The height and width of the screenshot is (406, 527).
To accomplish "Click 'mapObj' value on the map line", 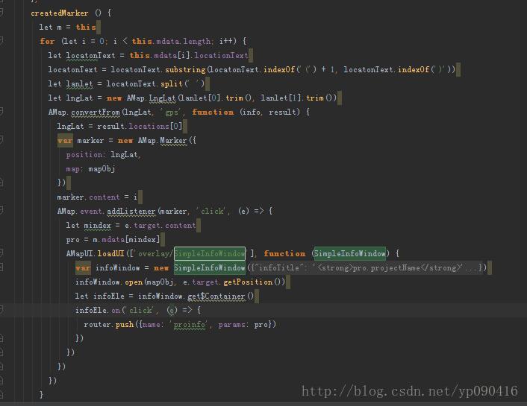I will point(102,169).
